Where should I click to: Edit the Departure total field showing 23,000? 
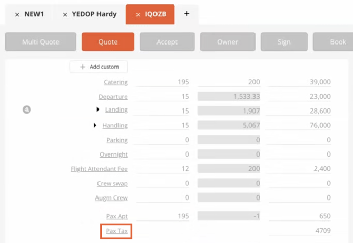[x=300, y=96]
